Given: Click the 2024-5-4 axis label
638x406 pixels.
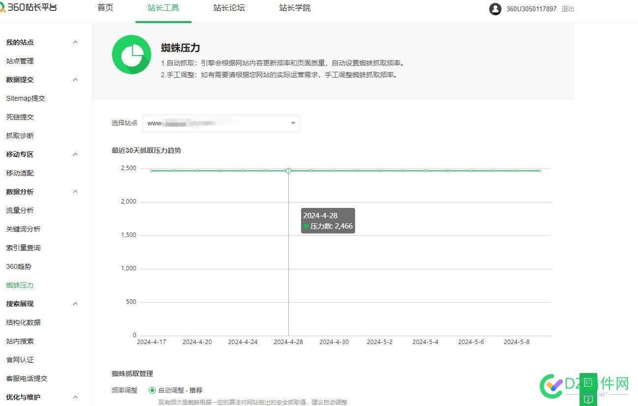Looking at the screenshot, I should [425, 342].
